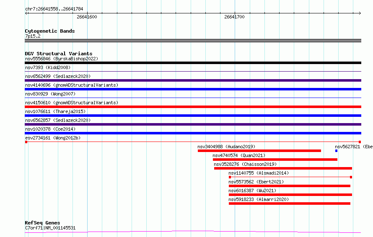Open the RefSeq Genes track heading
Image resolution: width=373 pixels, height=237 pixels.
(42, 223)
